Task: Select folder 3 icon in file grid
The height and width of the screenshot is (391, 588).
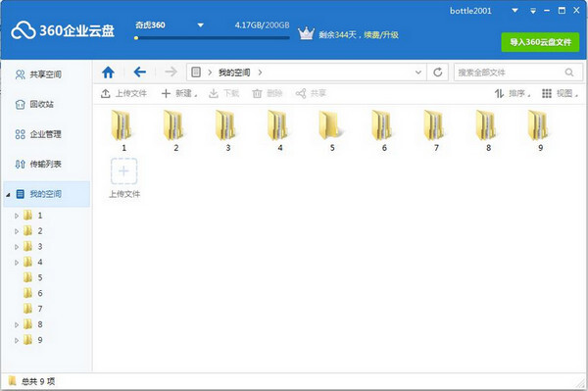Action: (x=225, y=125)
